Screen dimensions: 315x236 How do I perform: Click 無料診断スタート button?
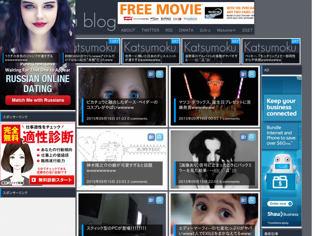tap(52, 180)
